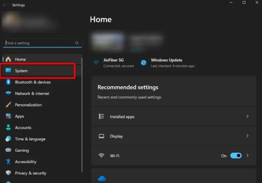Screen dimensions: 262x183
Task: Click the Privacy & security shield icon
Action: click(8, 173)
